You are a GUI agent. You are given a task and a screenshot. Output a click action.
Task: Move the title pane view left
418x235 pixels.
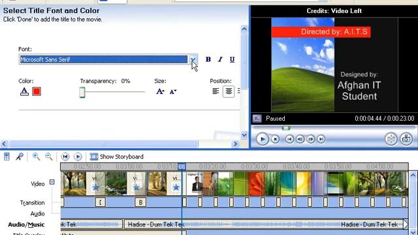[4, 144]
